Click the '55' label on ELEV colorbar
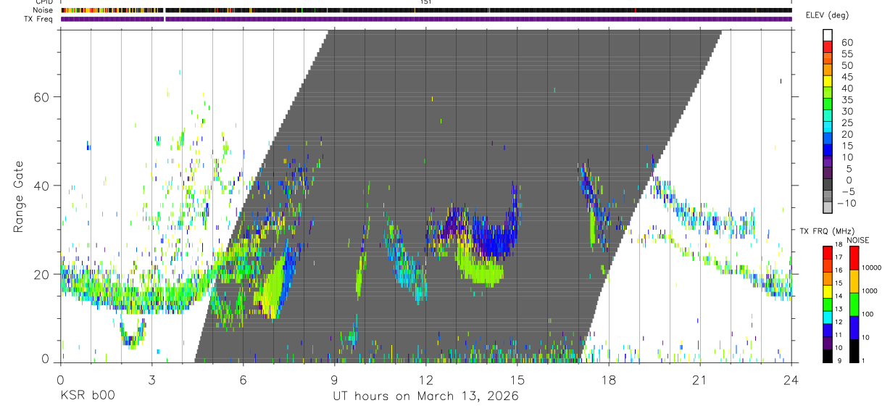 click(847, 54)
